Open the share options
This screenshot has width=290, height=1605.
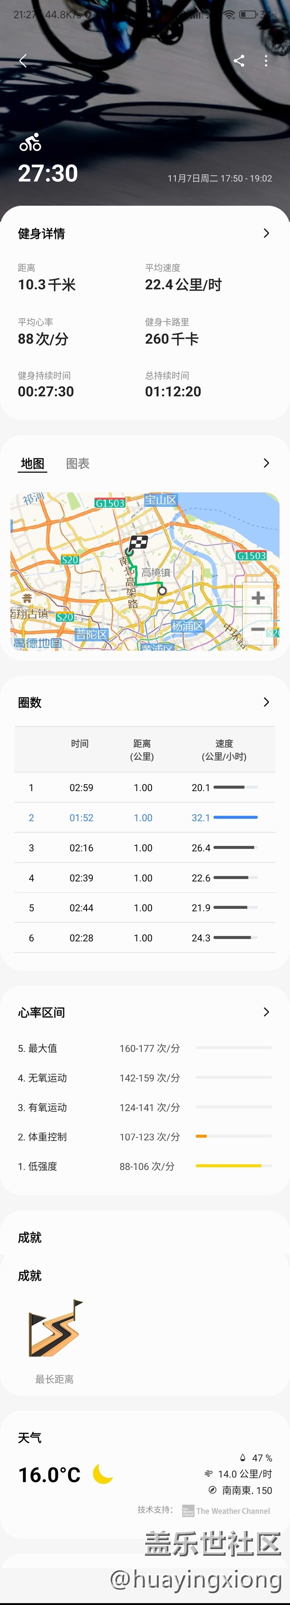tap(240, 62)
